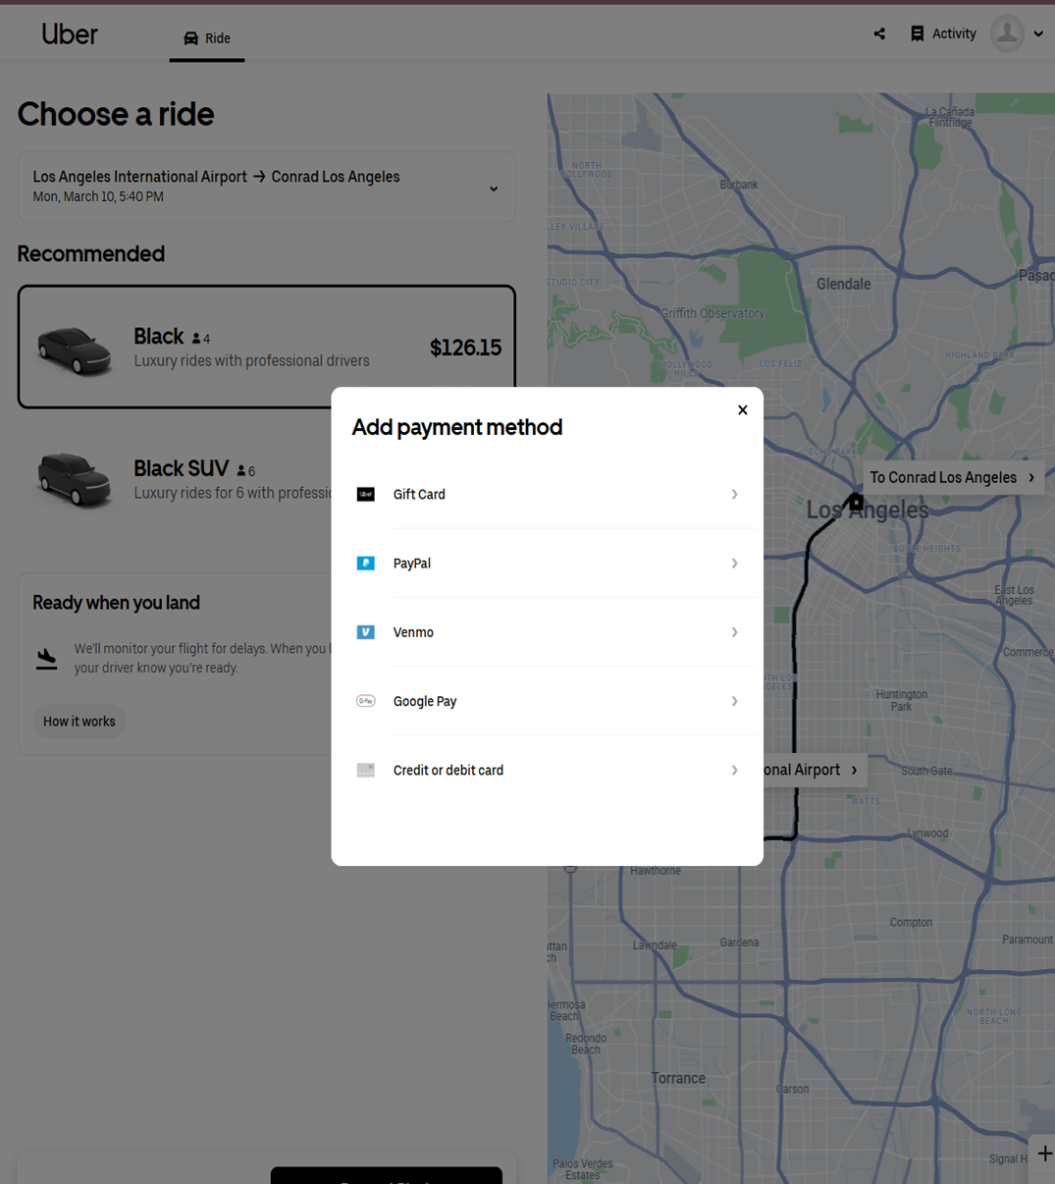The height and width of the screenshot is (1184, 1055).
Task: Click the Uber logo link
Action: pos(70,34)
